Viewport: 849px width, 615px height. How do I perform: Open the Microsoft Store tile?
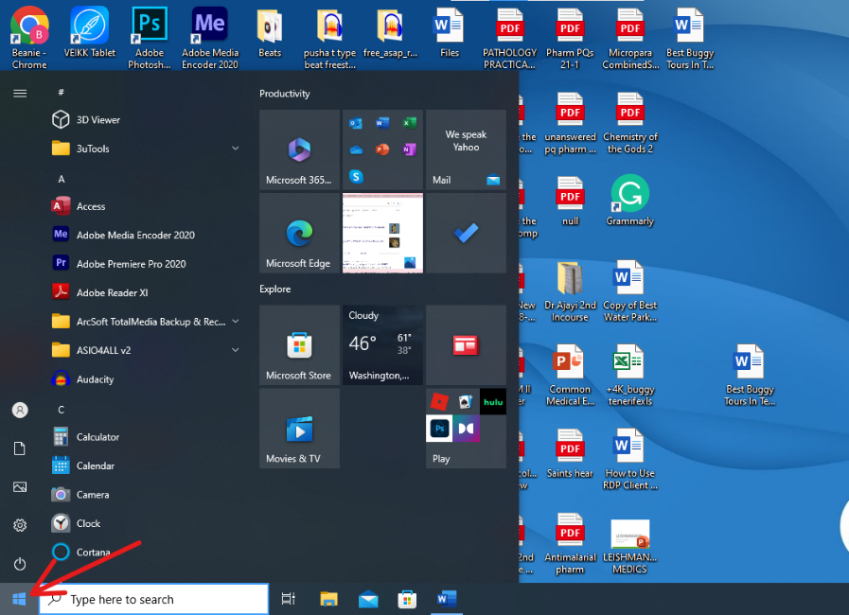click(299, 344)
